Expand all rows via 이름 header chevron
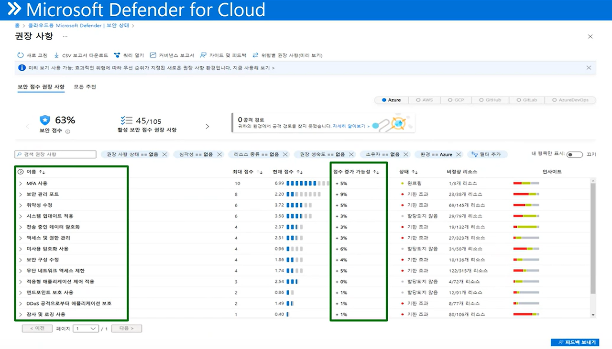This screenshot has width=612, height=349. click(21, 172)
